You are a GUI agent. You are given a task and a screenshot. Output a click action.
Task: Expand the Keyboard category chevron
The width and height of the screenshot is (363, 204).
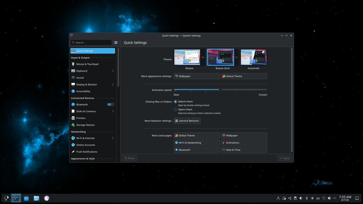click(x=113, y=71)
